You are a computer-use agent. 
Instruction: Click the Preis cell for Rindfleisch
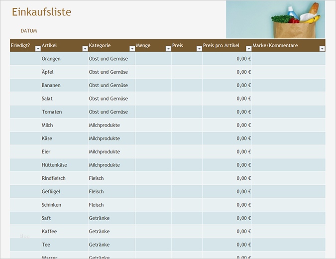pos(187,178)
